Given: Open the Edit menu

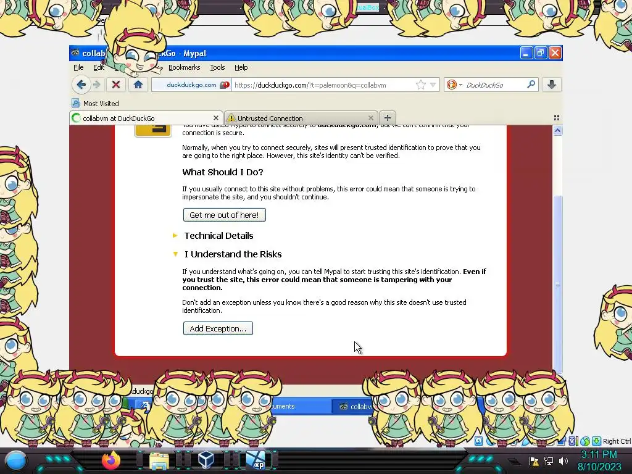Looking at the screenshot, I should click(x=99, y=67).
